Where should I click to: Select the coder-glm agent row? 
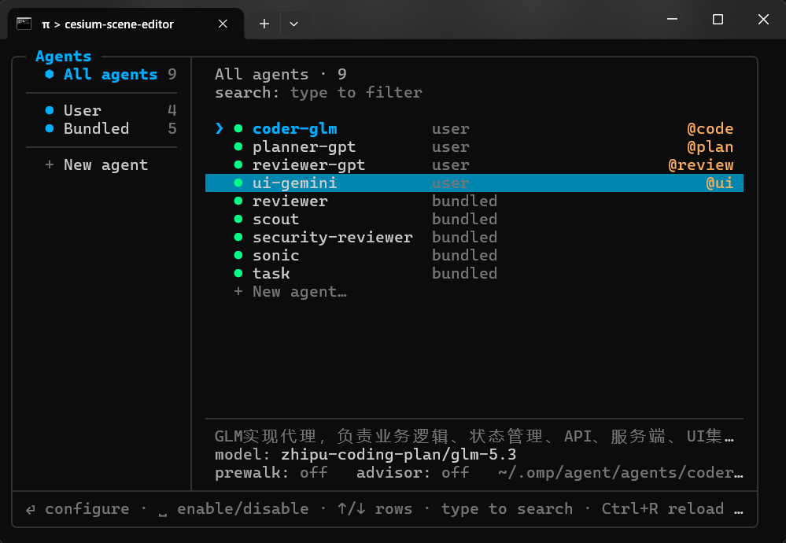(x=474, y=129)
